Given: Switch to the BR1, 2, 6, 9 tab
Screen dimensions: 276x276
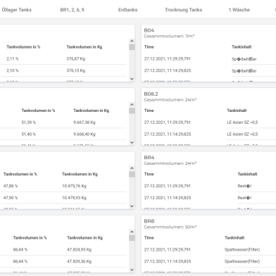Looking at the screenshot, I should click(73, 10).
